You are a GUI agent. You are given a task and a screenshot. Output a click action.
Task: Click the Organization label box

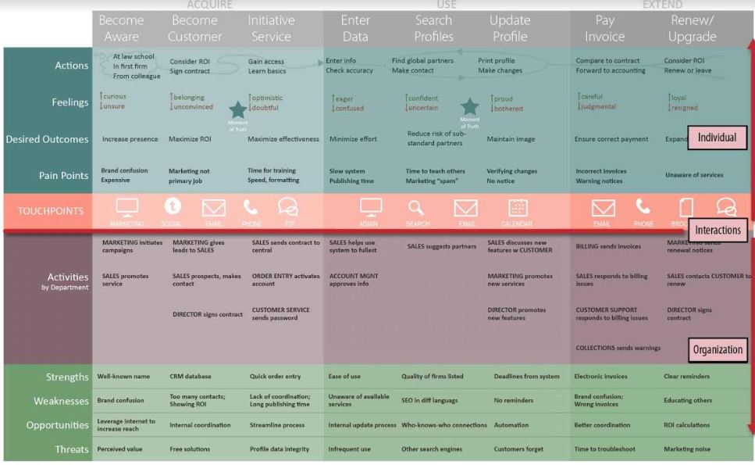coord(717,350)
